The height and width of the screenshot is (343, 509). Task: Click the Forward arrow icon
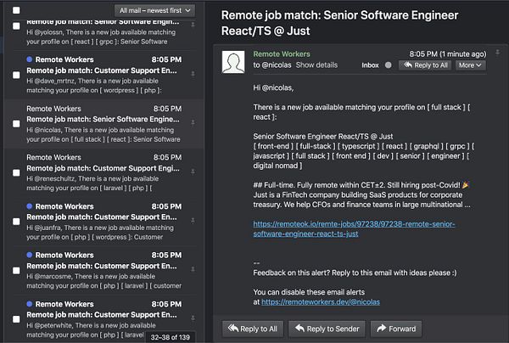(381, 329)
